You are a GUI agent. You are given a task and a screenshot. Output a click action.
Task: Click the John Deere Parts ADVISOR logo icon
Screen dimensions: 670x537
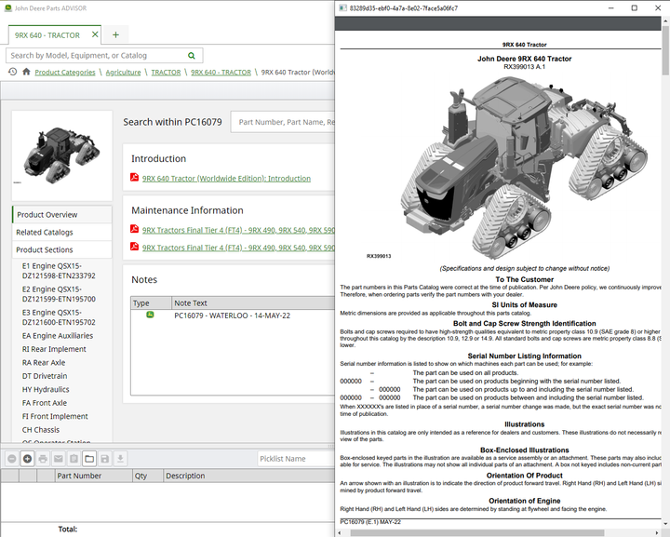[x=7, y=8]
